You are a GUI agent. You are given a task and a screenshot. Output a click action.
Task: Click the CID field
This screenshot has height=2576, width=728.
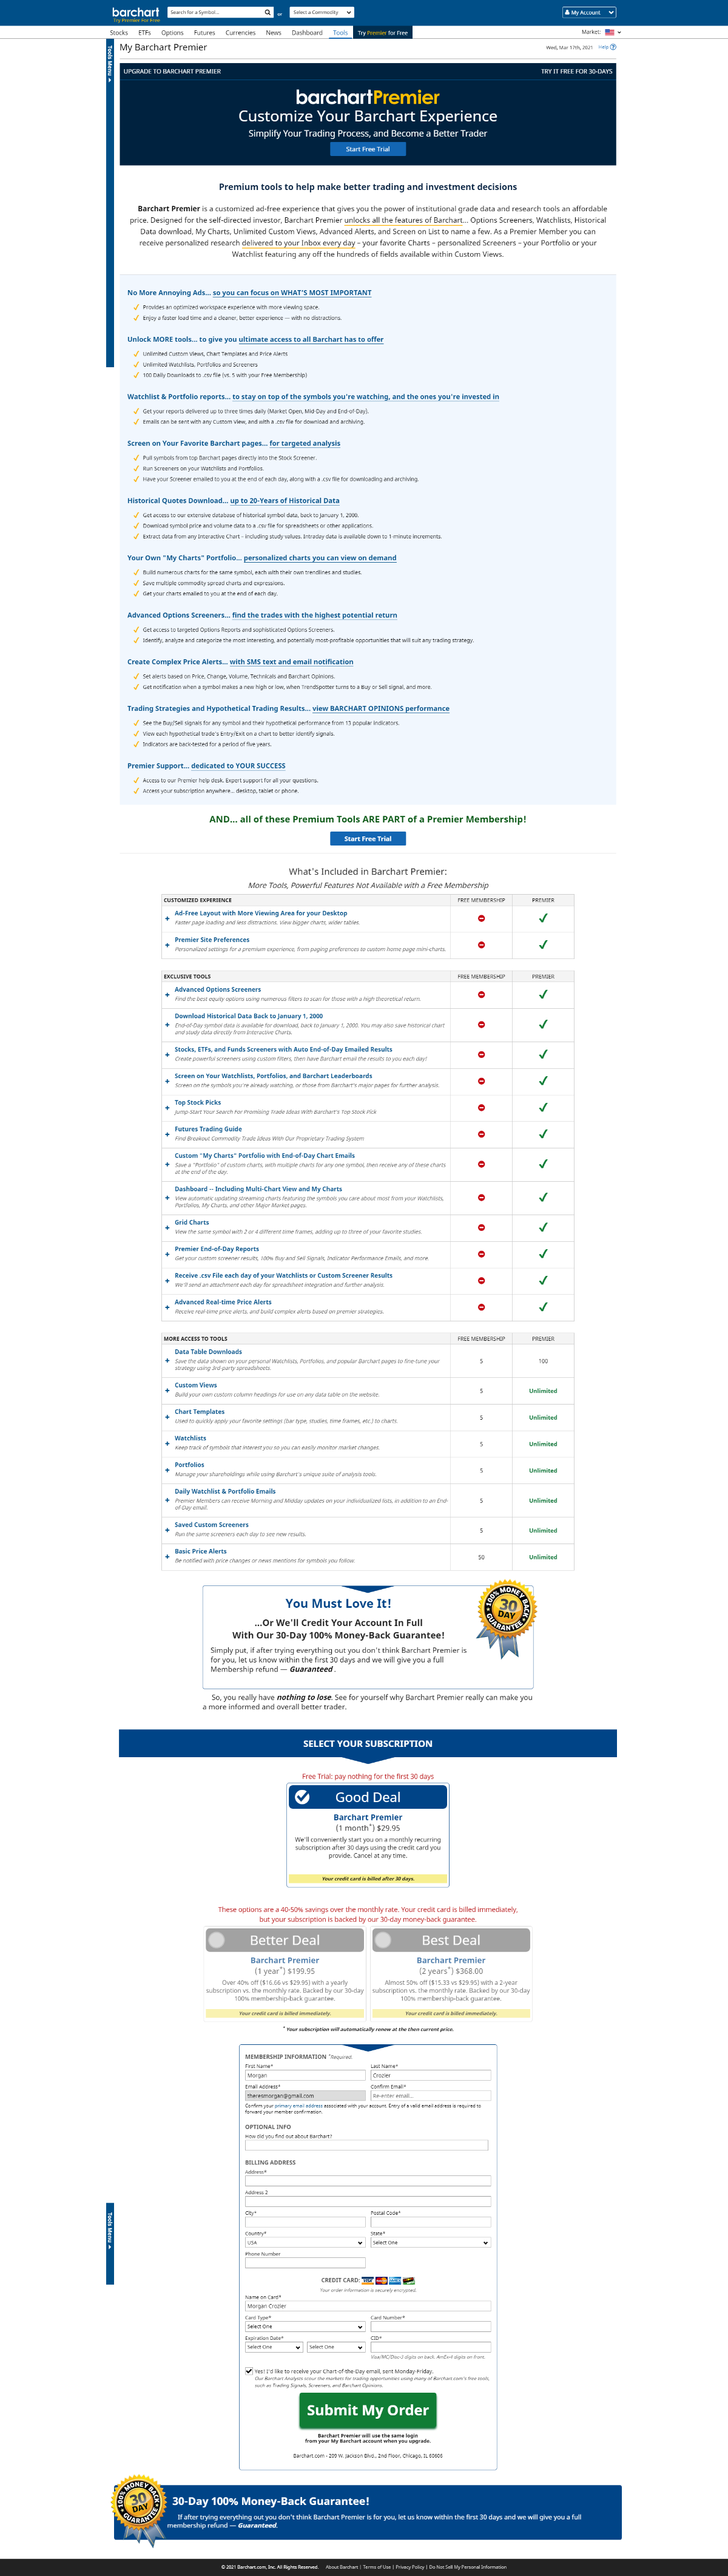(x=430, y=2347)
